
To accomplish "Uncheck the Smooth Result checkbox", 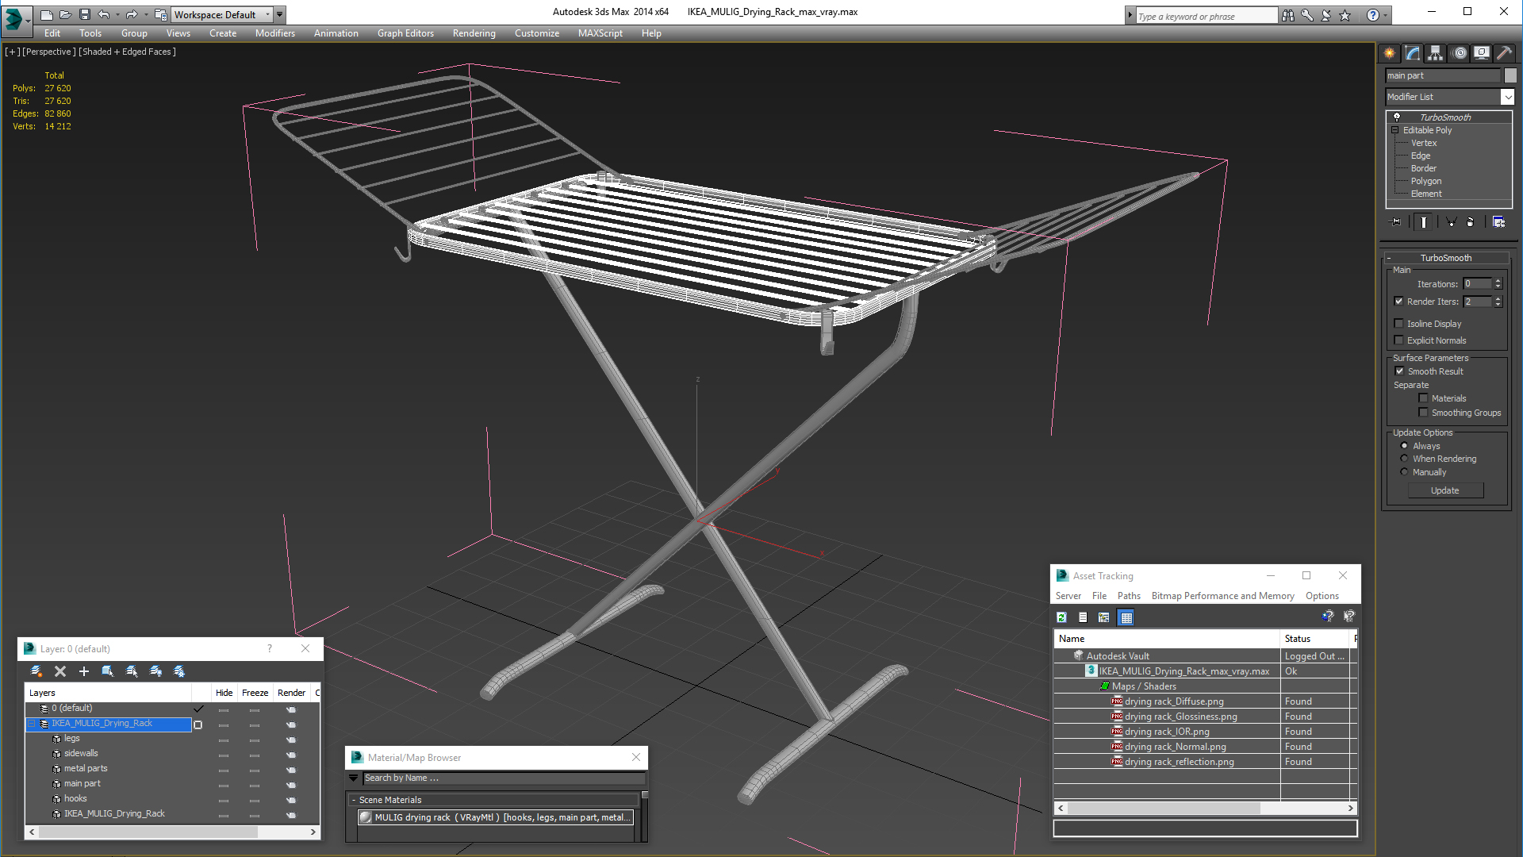I will [x=1399, y=371].
